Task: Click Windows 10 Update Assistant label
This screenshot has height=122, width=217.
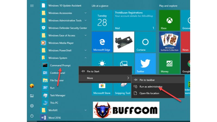Action: point(65,5)
